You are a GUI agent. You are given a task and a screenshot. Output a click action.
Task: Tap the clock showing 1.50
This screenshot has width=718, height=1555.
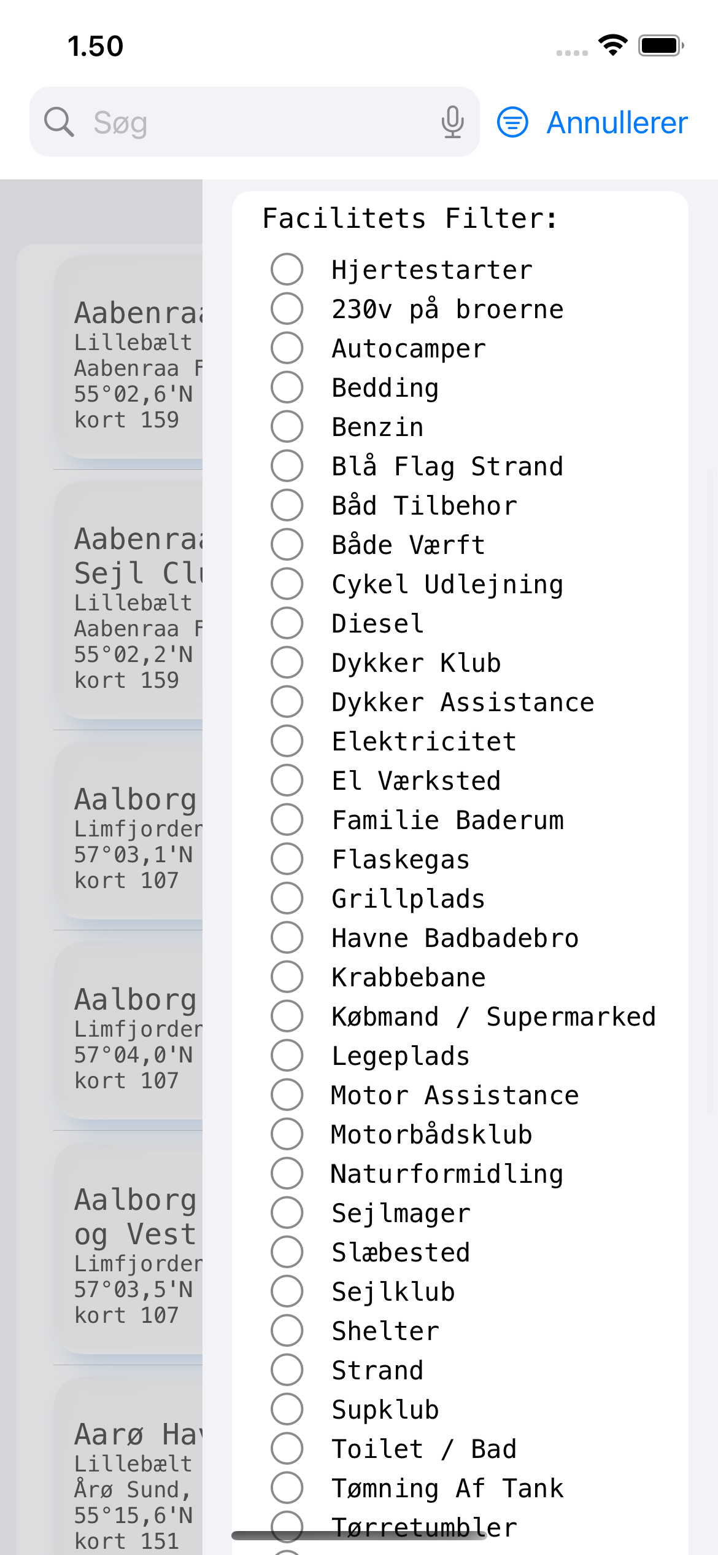click(x=96, y=46)
